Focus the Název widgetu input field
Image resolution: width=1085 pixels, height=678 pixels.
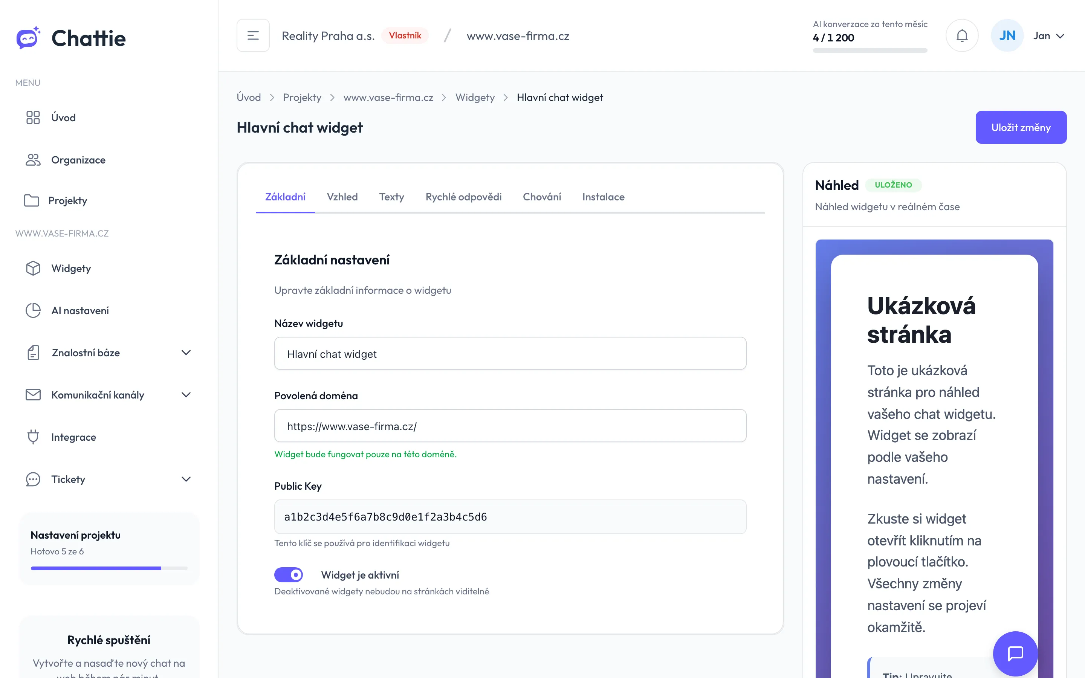point(510,353)
